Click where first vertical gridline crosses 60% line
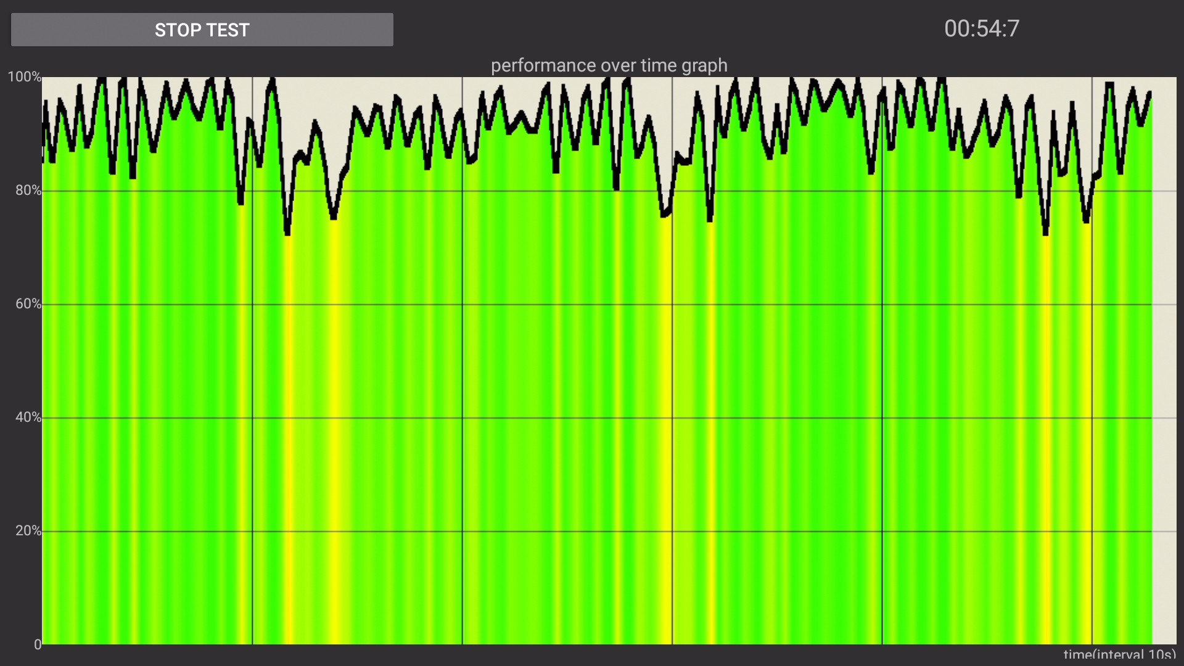This screenshot has height=666, width=1184. point(252,304)
